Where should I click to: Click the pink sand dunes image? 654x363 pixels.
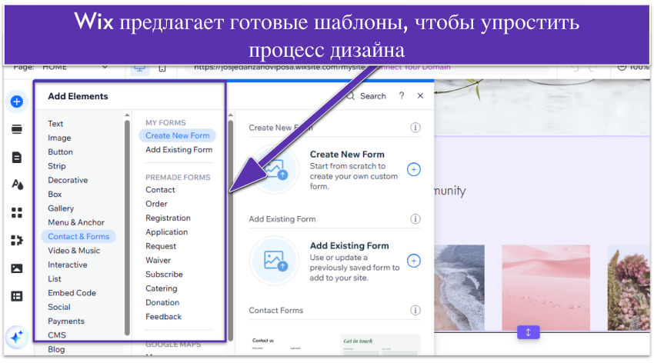(x=546, y=288)
